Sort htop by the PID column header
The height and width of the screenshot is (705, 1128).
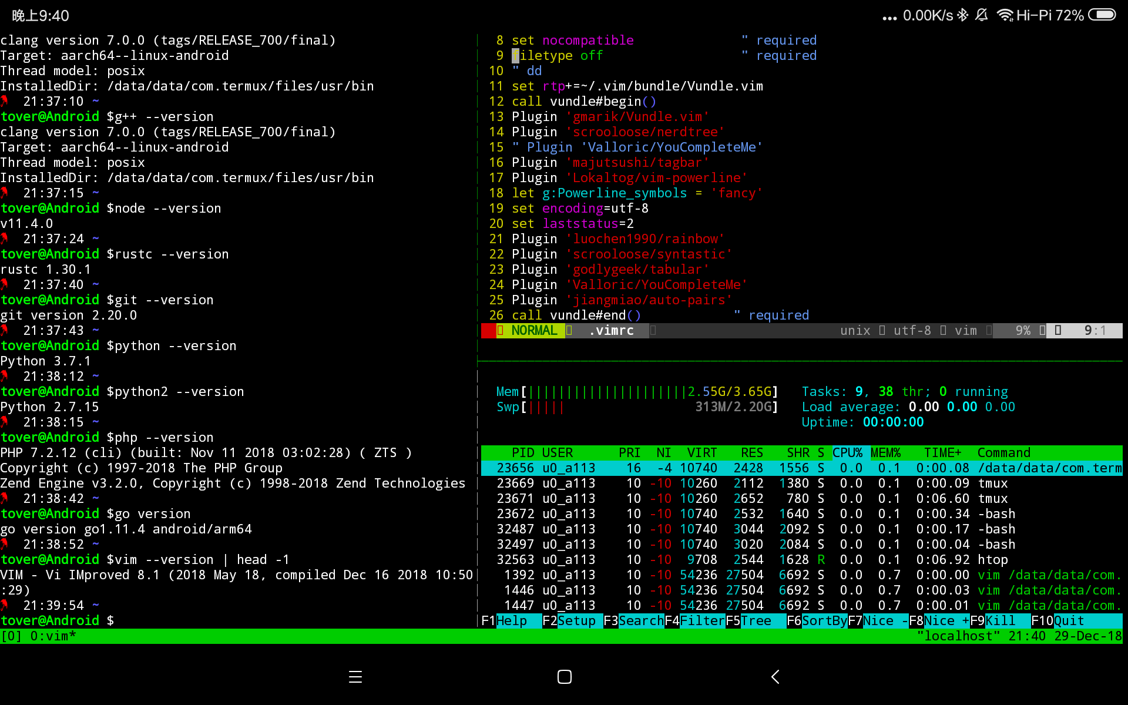click(523, 452)
